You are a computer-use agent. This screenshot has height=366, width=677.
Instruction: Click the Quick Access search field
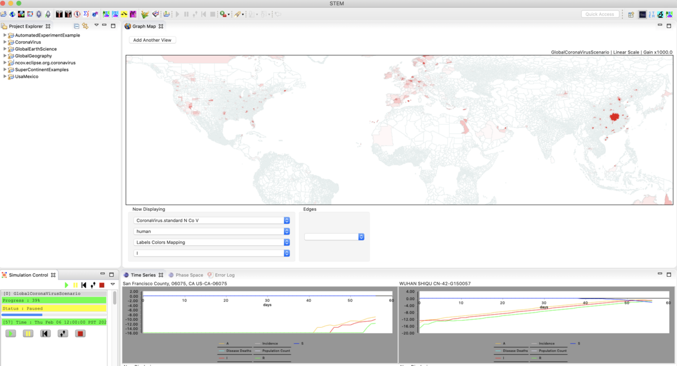[x=599, y=14]
